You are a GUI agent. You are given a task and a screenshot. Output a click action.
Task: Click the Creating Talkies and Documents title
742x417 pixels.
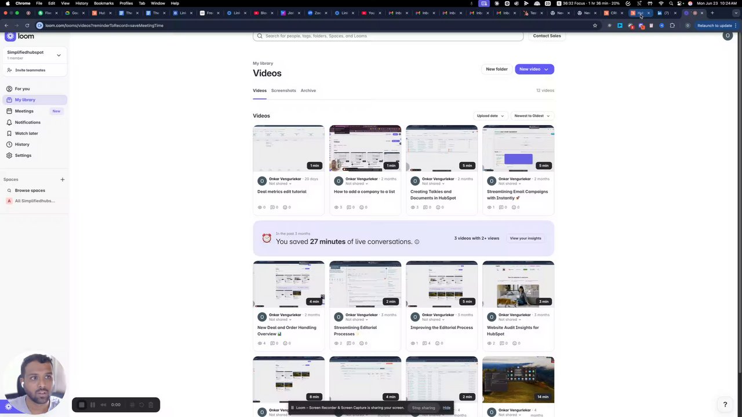click(x=433, y=195)
